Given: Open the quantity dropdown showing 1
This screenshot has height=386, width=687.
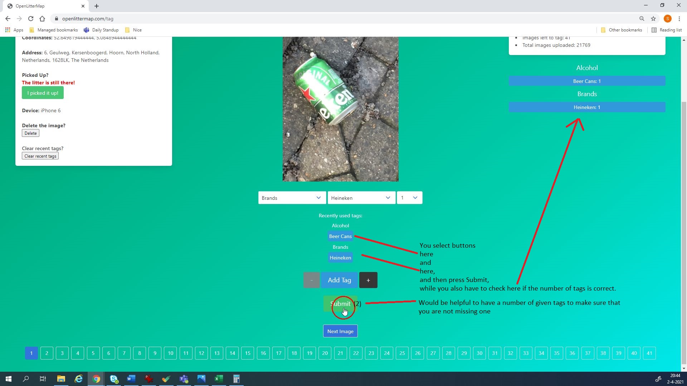Looking at the screenshot, I should click(409, 198).
